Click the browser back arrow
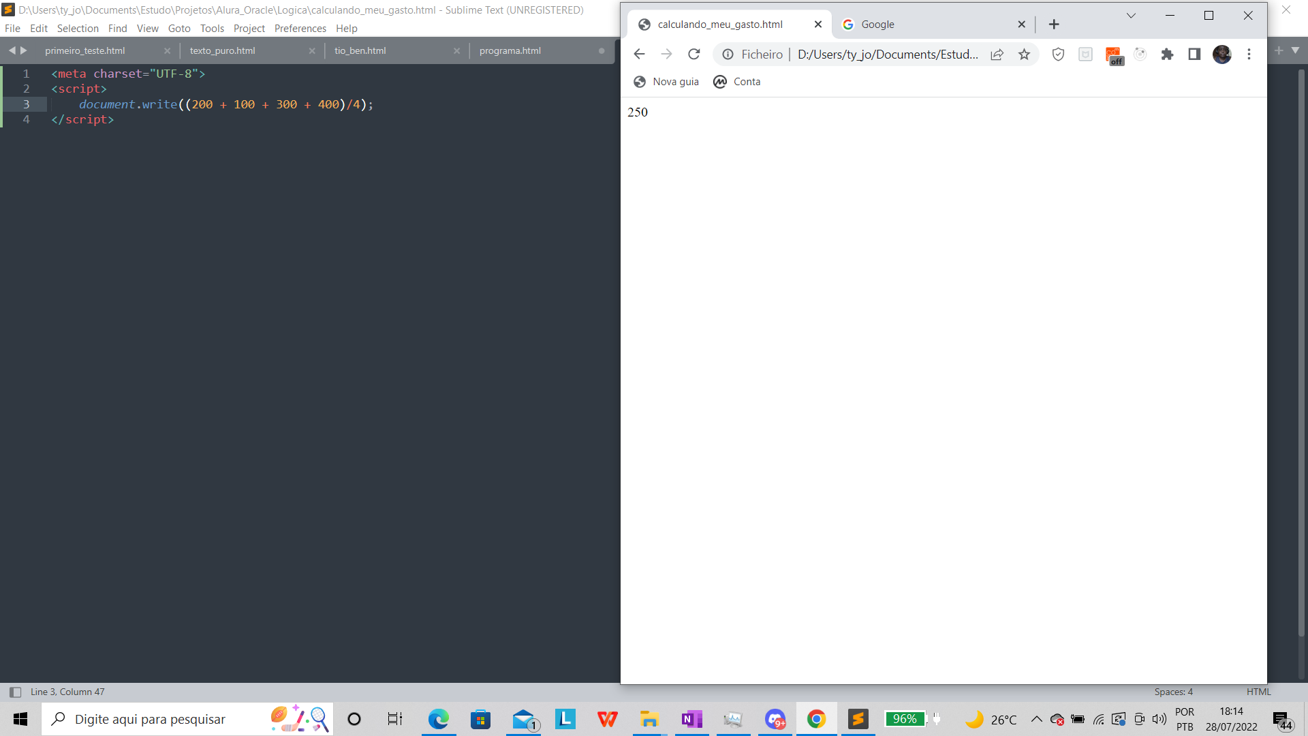This screenshot has width=1308, height=736. coord(639,54)
